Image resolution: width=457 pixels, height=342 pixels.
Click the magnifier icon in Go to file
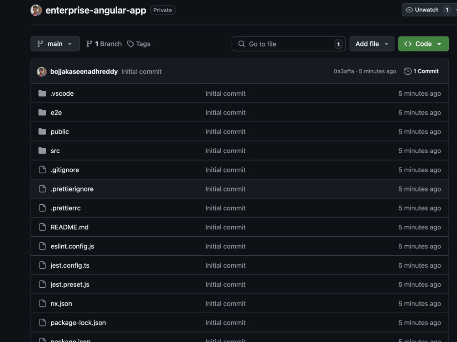[242, 44]
